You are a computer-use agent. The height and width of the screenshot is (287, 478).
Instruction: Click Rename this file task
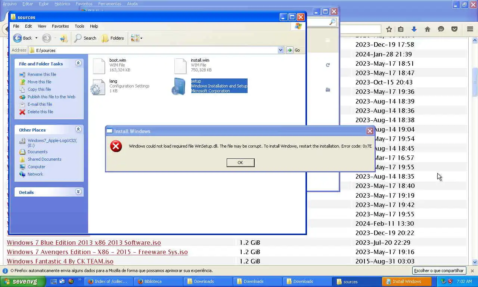(42, 74)
